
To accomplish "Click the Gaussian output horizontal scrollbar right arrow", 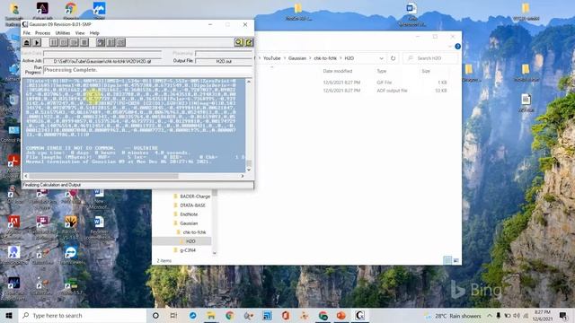I will click(243, 176).
